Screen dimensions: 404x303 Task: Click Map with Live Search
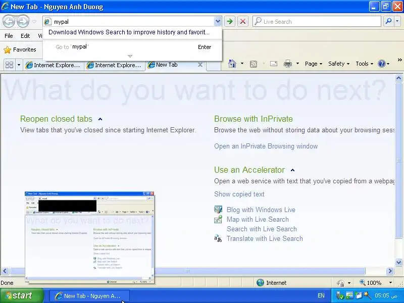point(258,219)
